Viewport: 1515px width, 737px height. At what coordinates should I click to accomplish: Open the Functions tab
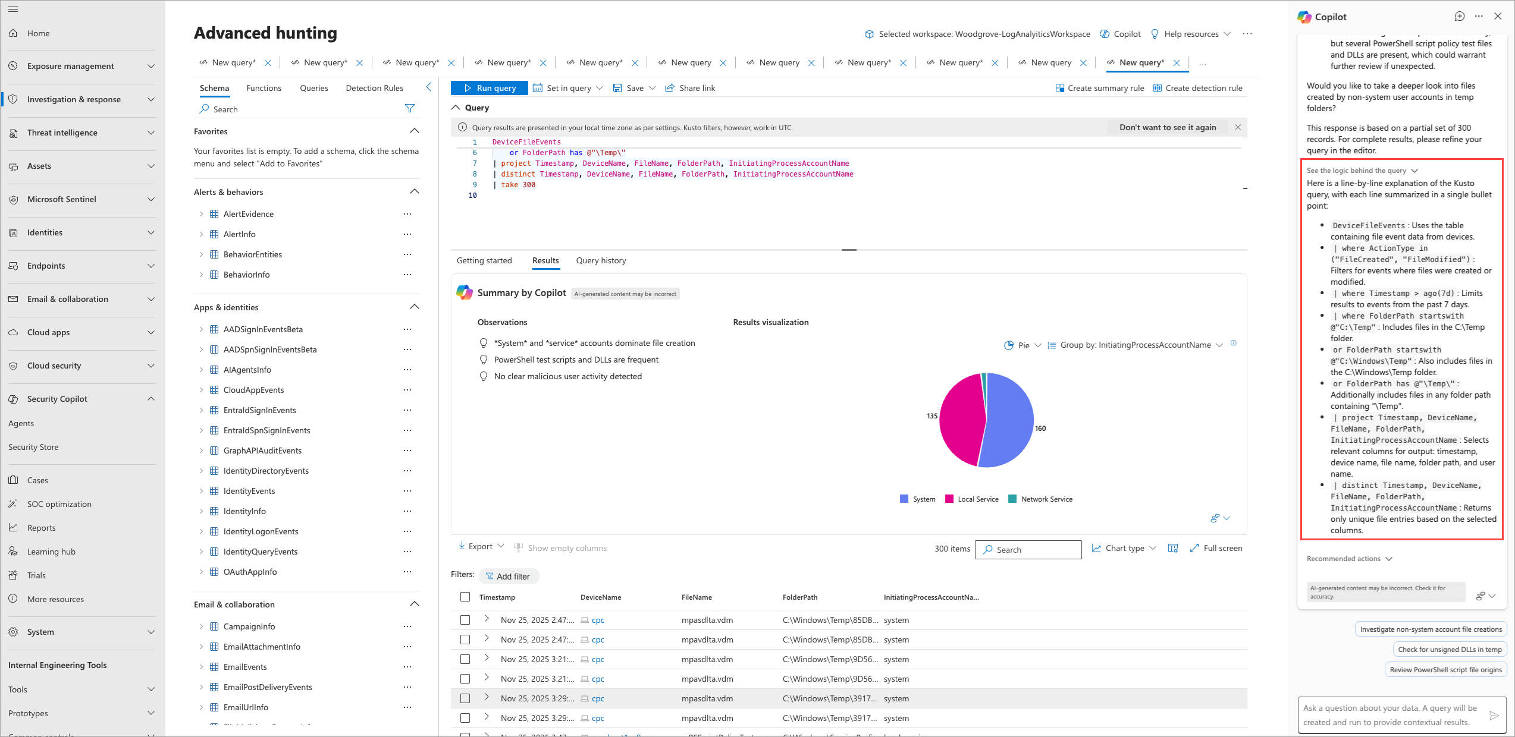coord(264,88)
